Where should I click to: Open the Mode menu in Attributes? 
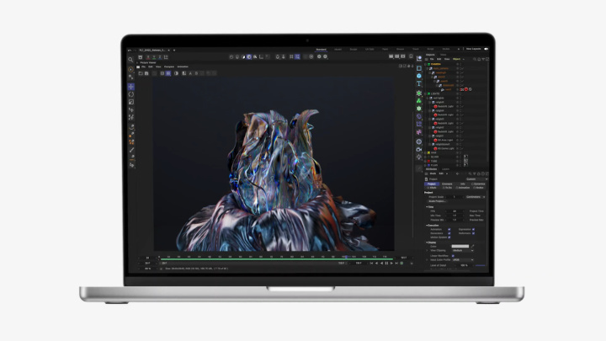coord(433,173)
